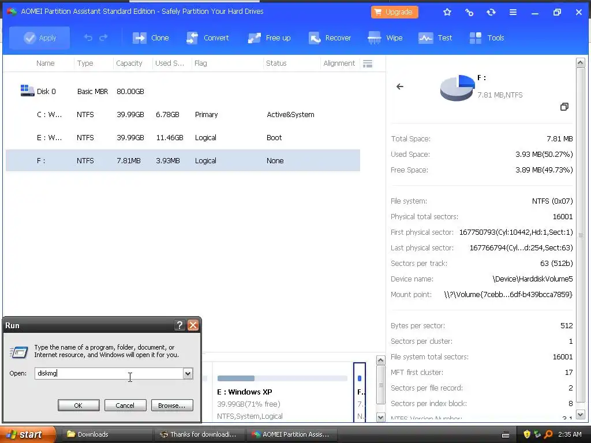
Task: Open the Test tool
Action: (x=435, y=37)
